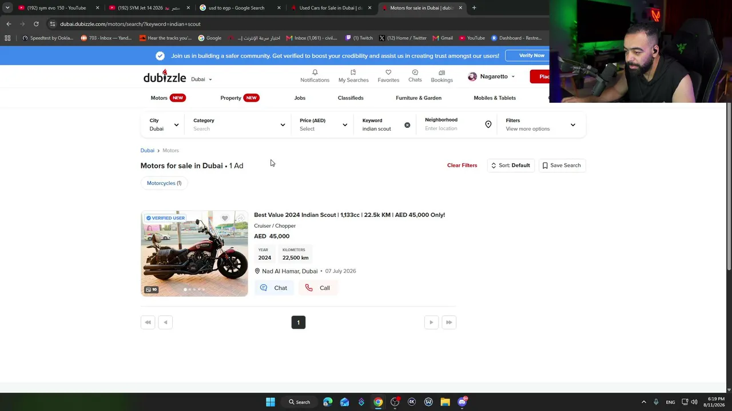Screen dimensions: 732x411
Task: Clear the indian scout keyword filter
Action: (x=407, y=125)
